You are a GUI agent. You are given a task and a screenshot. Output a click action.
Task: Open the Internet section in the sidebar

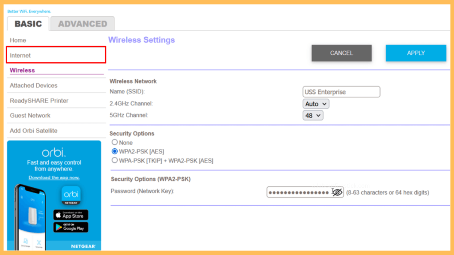click(x=21, y=55)
